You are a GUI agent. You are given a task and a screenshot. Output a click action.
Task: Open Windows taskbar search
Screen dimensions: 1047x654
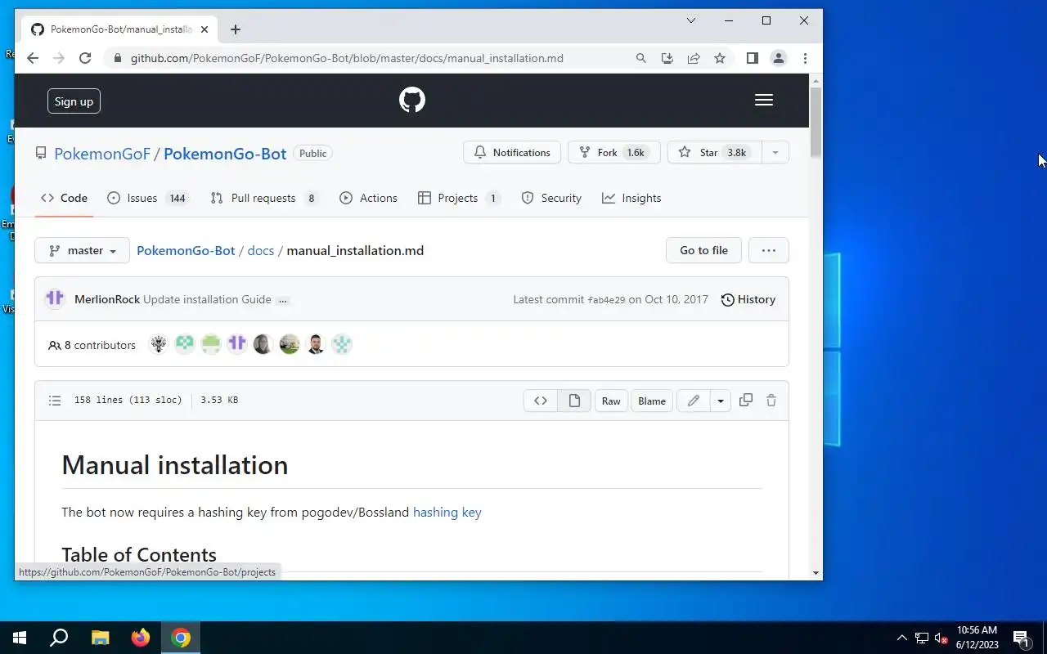[59, 638]
